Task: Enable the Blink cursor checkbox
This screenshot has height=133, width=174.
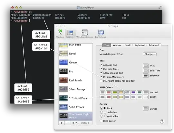Action: click(101, 121)
